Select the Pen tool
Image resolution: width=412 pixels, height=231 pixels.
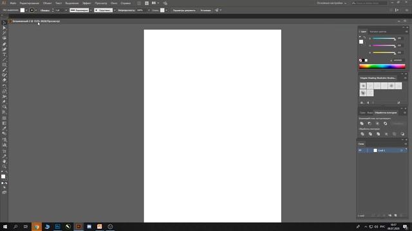[x=5, y=44]
